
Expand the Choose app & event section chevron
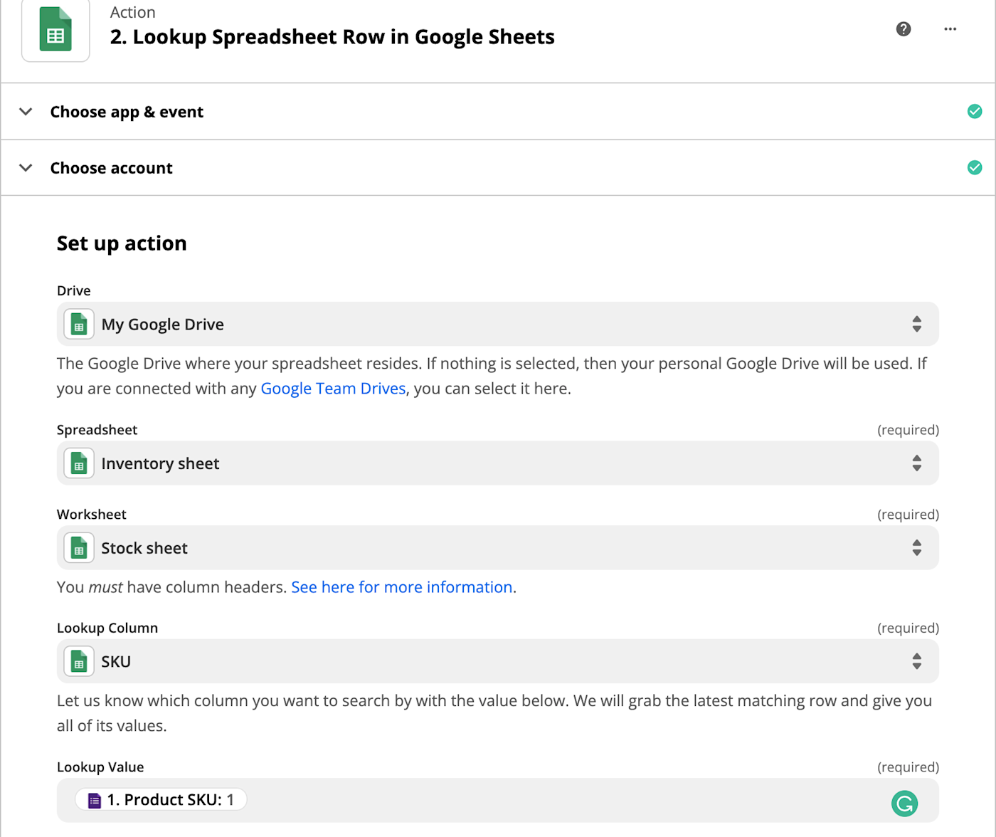(26, 112)
